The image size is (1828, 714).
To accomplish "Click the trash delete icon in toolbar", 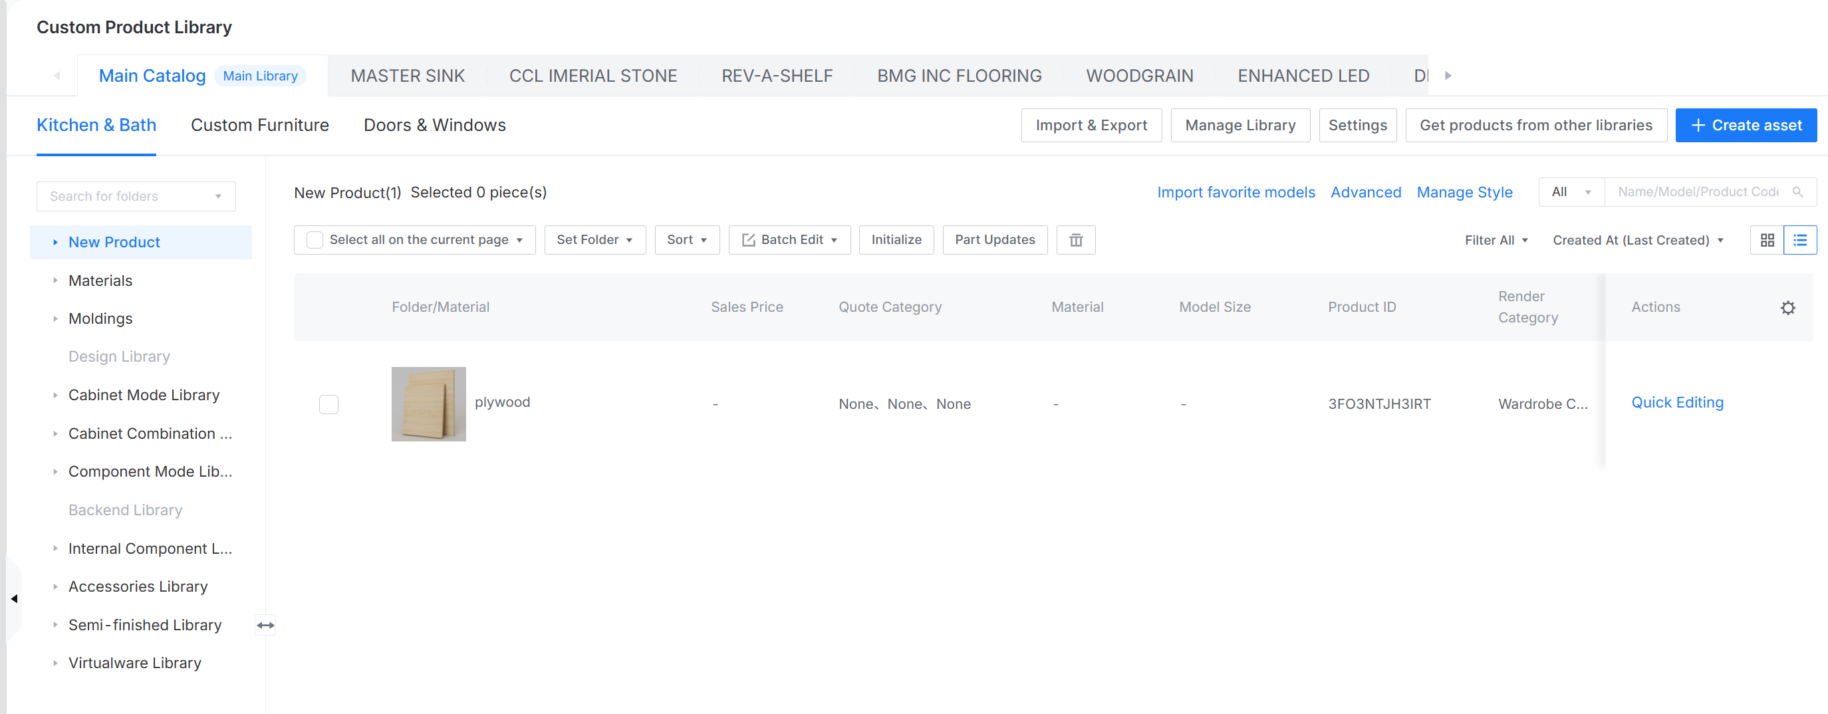I will (1075, 240).
